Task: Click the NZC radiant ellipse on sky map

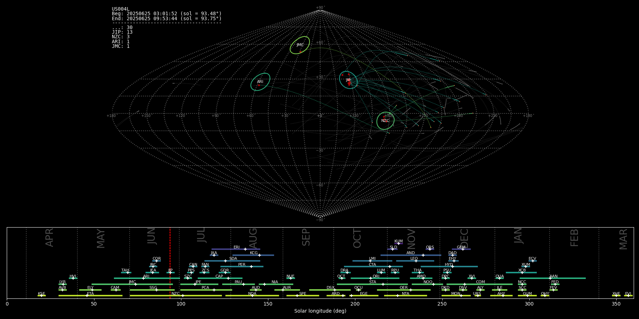Action: (x=386, y=121)
